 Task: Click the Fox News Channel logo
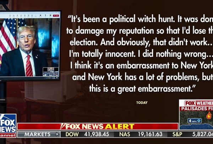tap(8, 126)
